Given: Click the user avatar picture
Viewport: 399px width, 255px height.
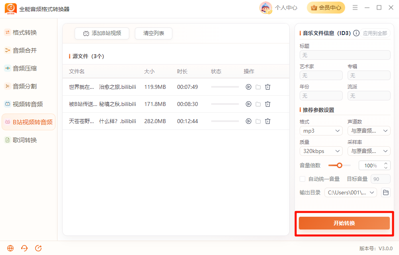Looking at the screenshot, I should click(265, 8).
